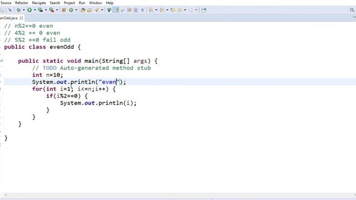Viewport: 356px width, 200px height.
Task: Open the Search menu
Action: coord(55,3)
